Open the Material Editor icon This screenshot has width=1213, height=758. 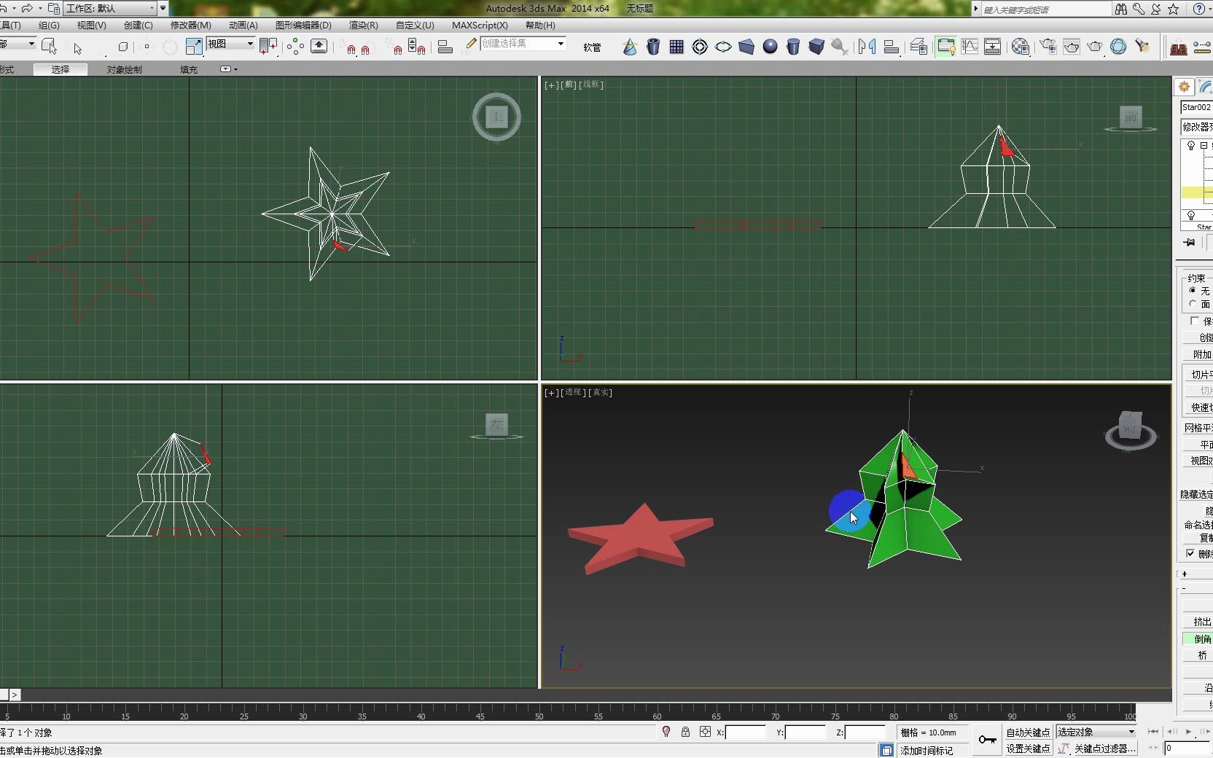click(1021, 47)
